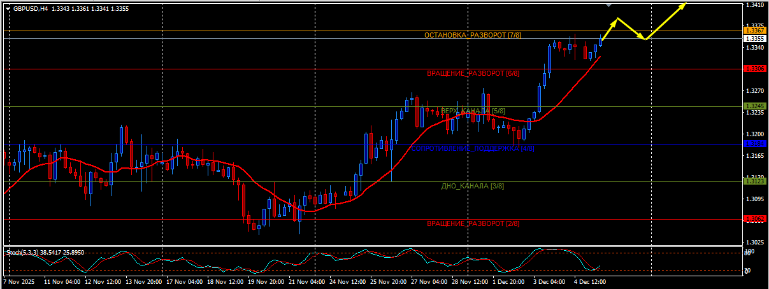The width and height of the screenshot is (769, 289).
Task: Click the 1.3410 price scale value
Action: [x=754, y=5]
